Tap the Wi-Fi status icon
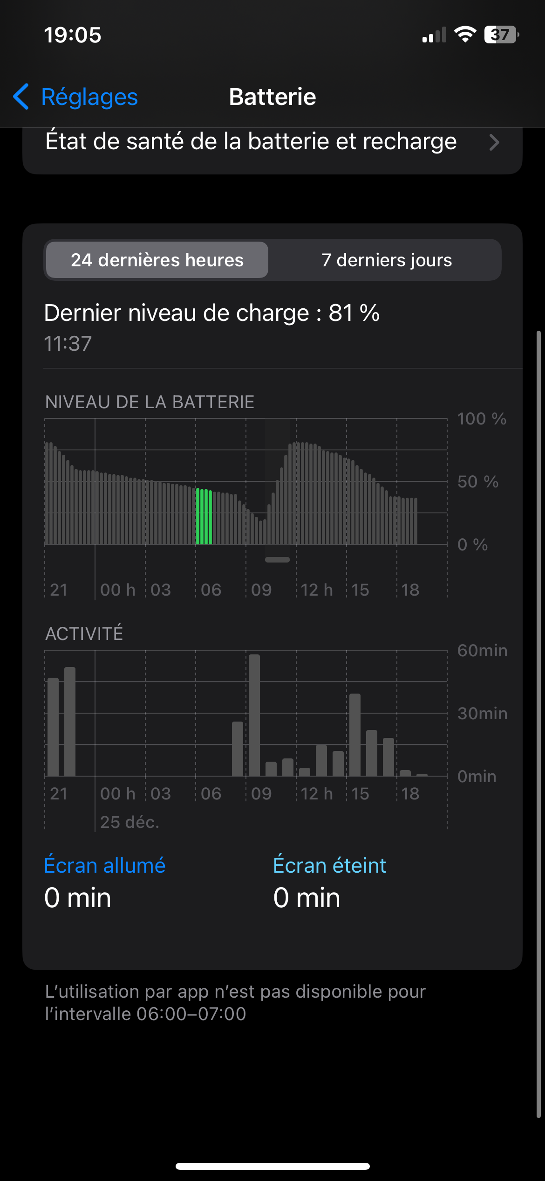 pos(465,35)
